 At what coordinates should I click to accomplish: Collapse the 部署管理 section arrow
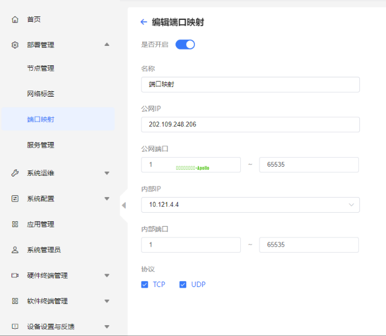107,45
